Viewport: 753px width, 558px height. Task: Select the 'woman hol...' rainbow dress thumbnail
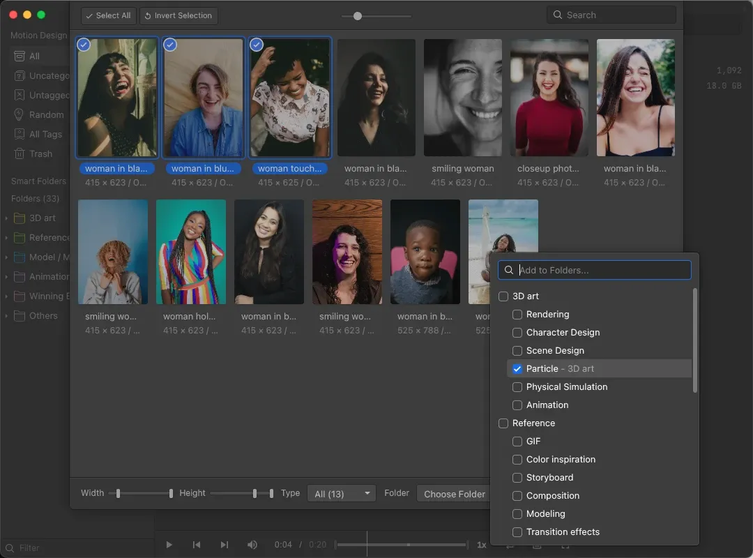click(191, 252)
